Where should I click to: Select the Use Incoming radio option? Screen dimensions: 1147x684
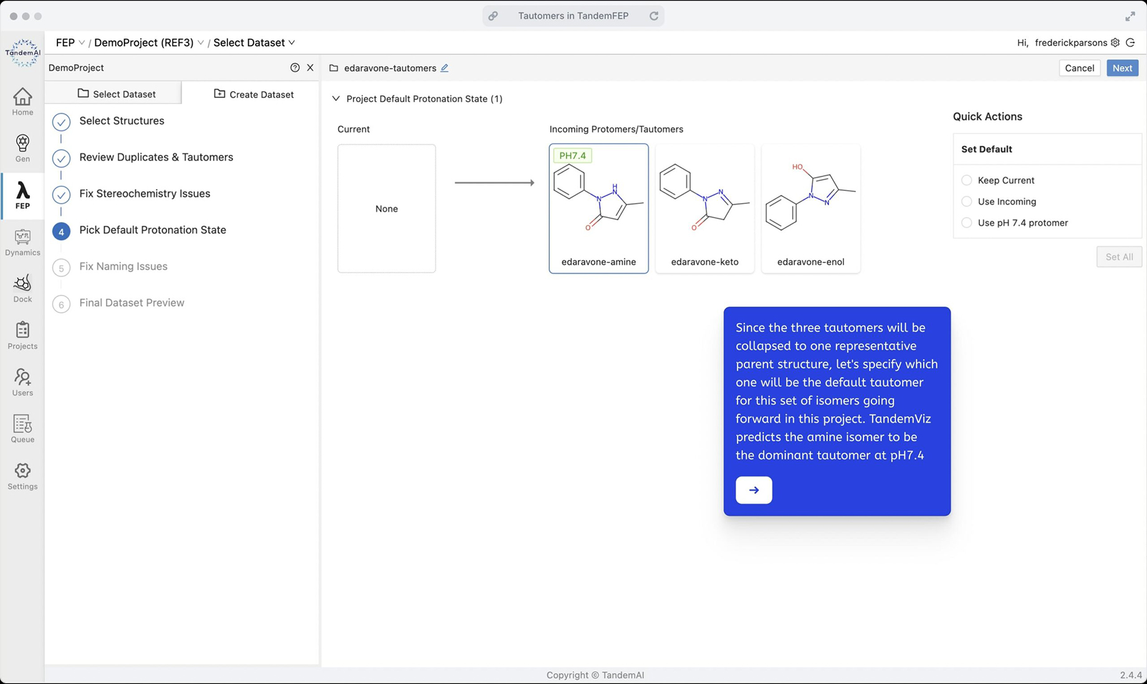967,201
